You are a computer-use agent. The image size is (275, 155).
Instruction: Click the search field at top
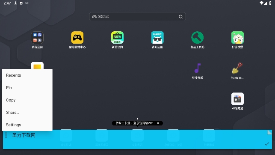tap(137, 17)
